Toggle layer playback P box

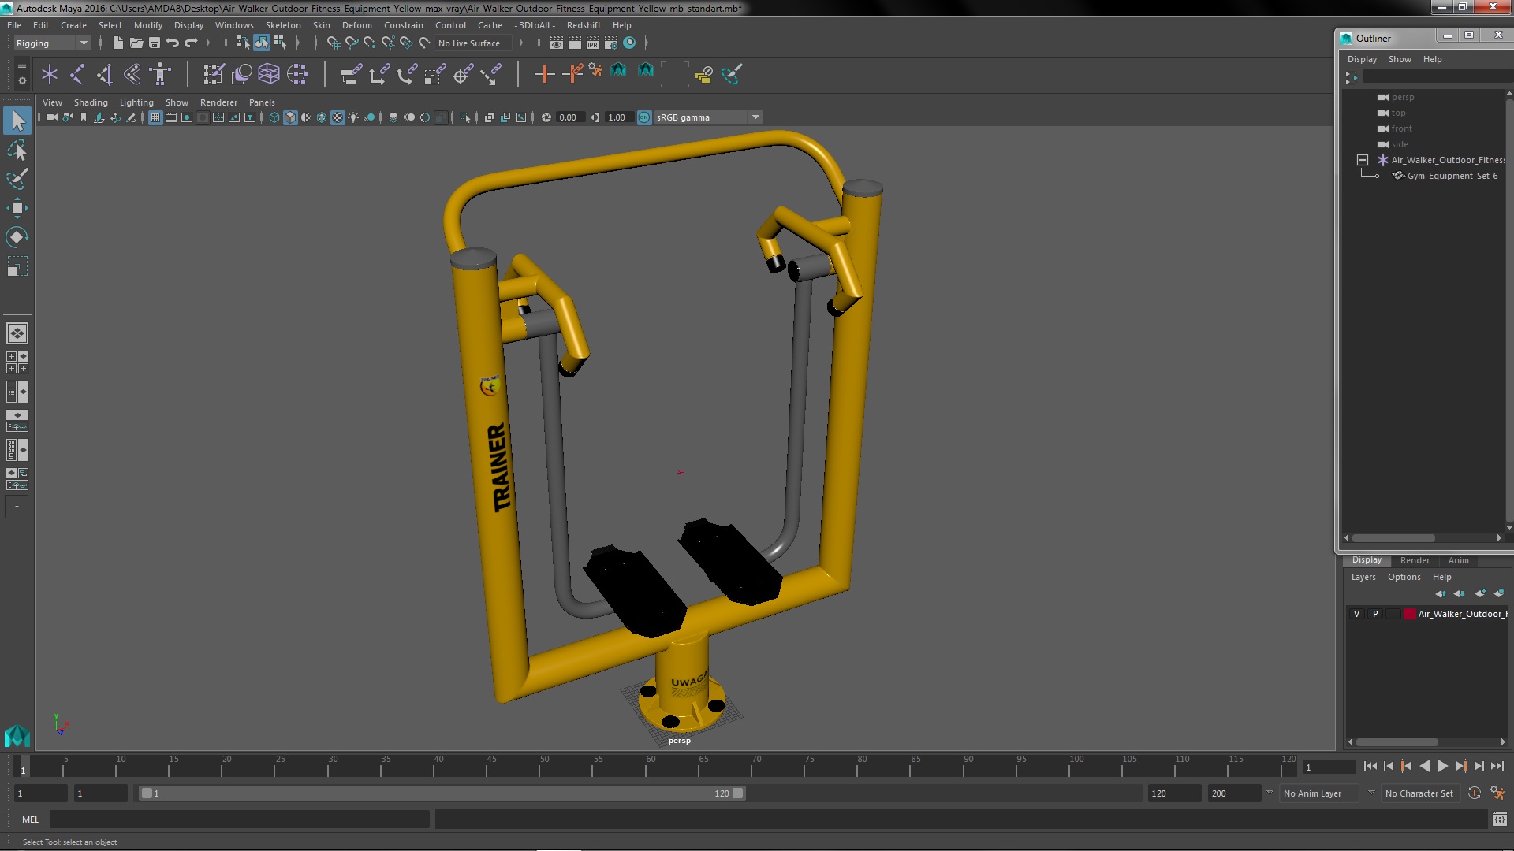coord(1375,614)
